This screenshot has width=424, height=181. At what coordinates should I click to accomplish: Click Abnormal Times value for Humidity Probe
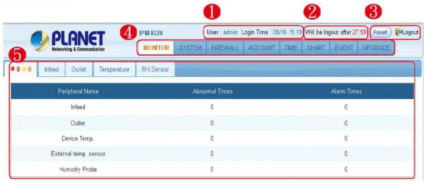212,170
